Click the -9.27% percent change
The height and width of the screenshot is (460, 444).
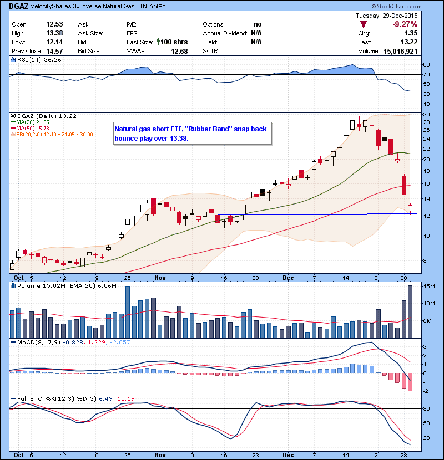(405, 24)
